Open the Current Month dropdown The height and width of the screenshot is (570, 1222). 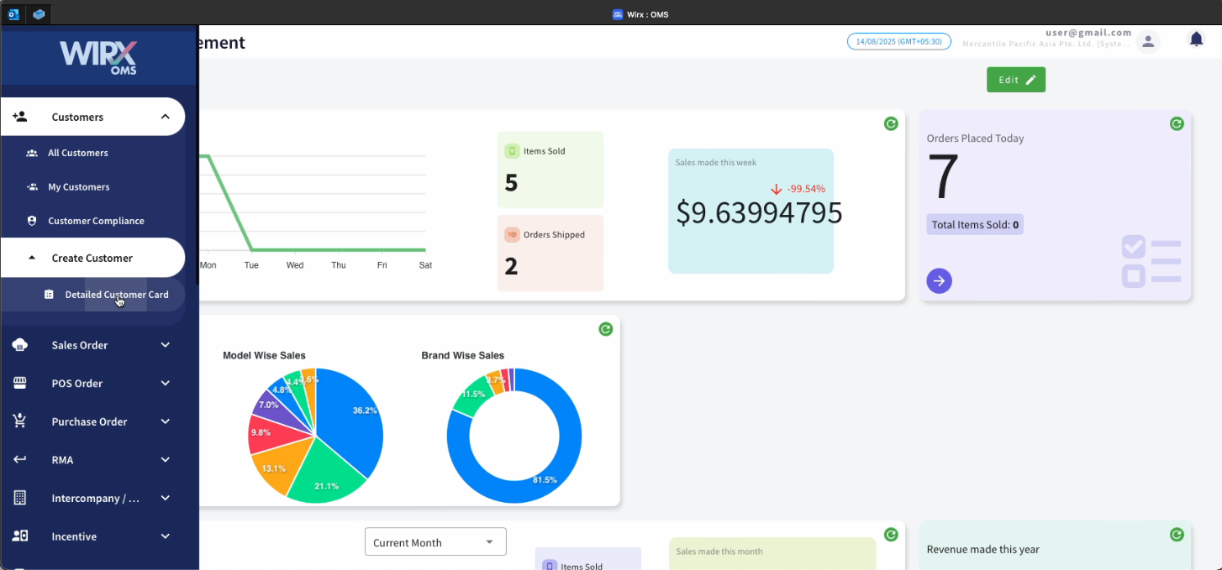[435, 542]
